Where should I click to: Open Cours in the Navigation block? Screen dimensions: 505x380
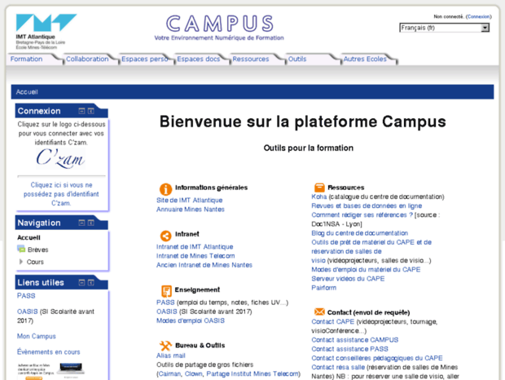point(35,262)
